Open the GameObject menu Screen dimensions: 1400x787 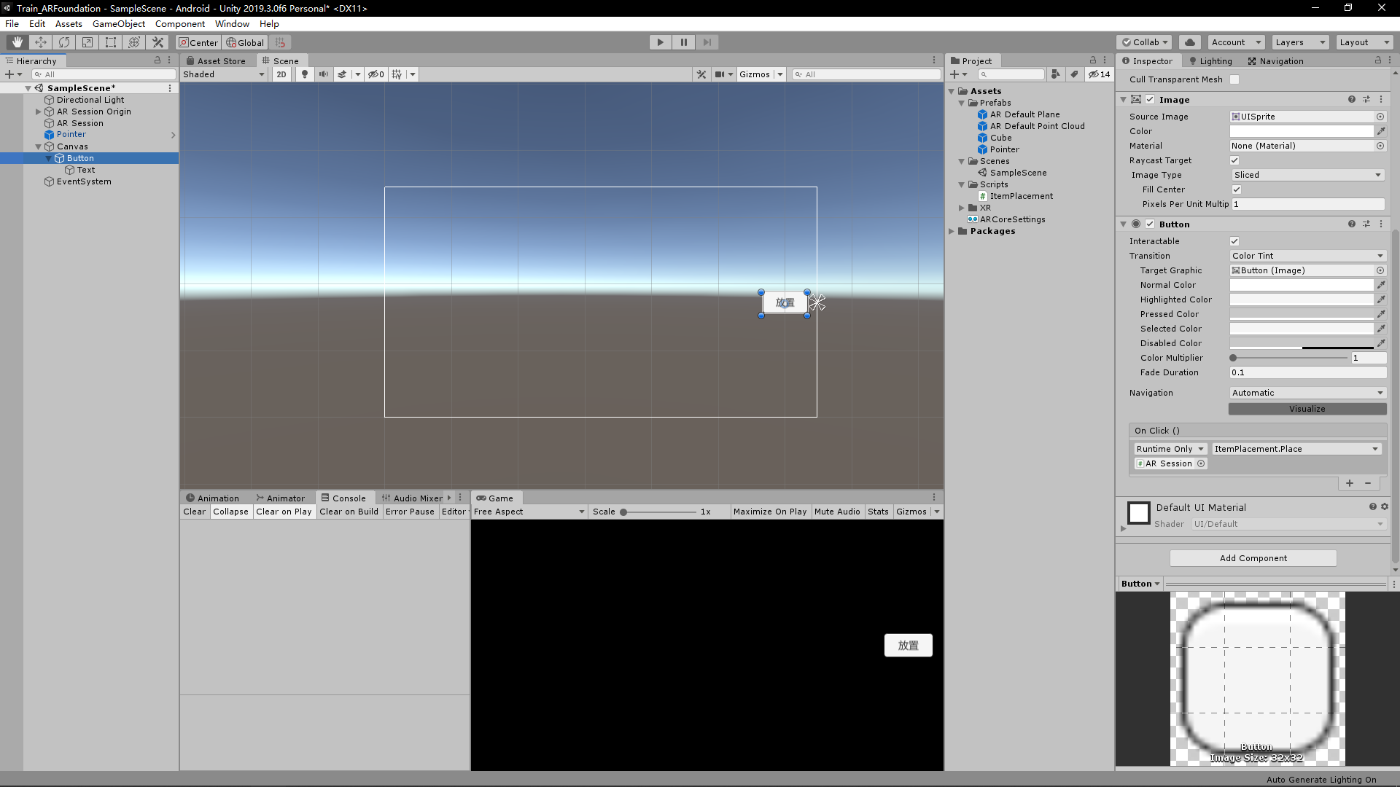pyautogui.click(x=119, y=24)
